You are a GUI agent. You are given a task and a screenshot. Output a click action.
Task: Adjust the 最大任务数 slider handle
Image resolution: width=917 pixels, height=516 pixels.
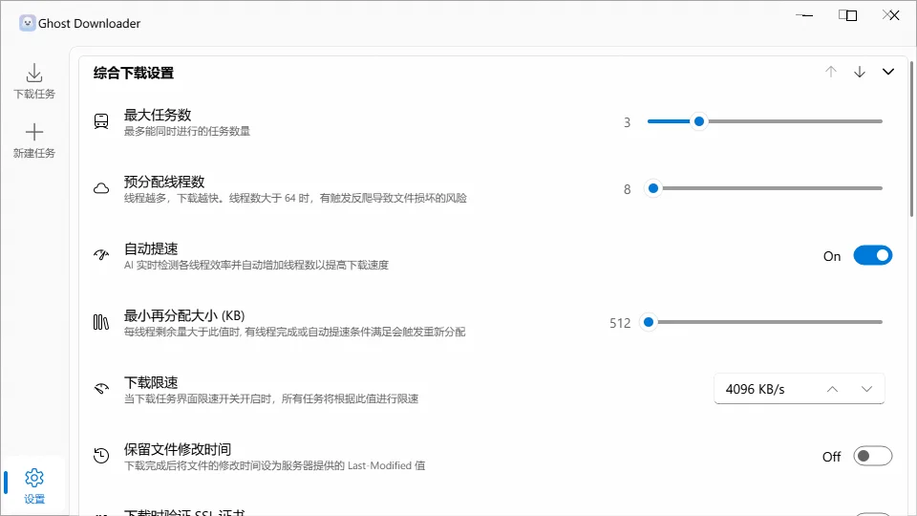tap(699, 121)
